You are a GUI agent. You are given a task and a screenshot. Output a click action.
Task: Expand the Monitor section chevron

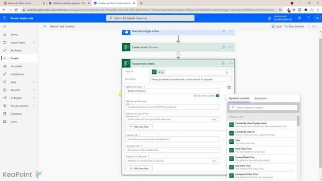(x=34, y=90)
